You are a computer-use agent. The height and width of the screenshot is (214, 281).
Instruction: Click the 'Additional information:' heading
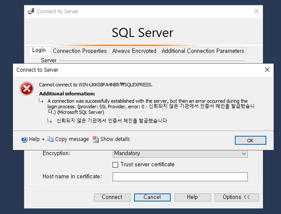click(x=67, y=94)
